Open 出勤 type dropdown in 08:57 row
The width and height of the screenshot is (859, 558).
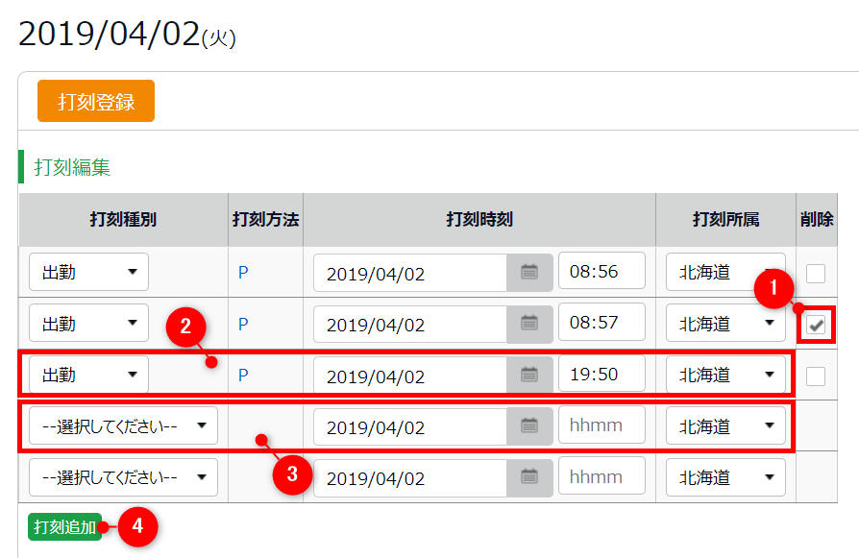[88, 324]
